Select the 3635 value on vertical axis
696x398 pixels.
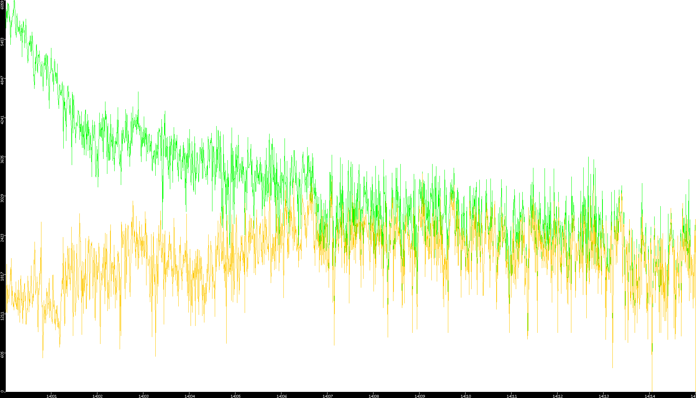[x=2, y=159]
